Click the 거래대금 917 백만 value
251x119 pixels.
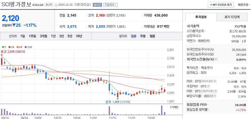(x=163, y=26)
